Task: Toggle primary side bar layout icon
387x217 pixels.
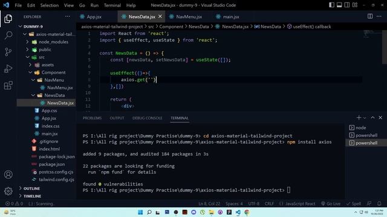Action: click(331, 5)
